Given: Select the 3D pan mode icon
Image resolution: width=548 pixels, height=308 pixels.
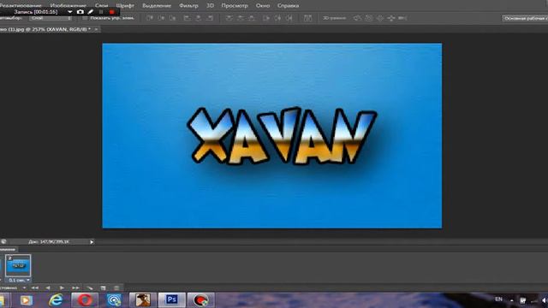Looking at the screenshot, I should point(380,18).
